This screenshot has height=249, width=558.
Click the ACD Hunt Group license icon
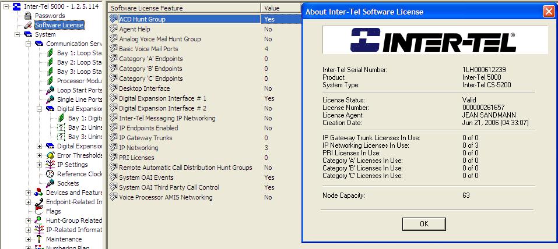pos(114,19)
